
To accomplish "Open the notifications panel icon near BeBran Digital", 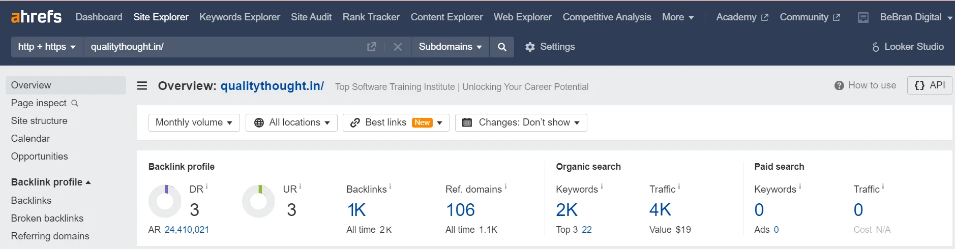I will click(863, 18).
